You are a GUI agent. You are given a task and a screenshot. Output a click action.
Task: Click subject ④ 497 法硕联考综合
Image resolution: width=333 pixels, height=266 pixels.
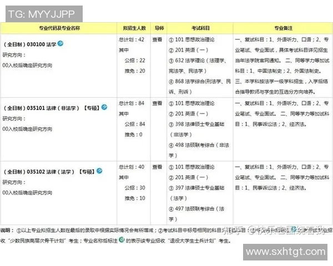pos(196,214)
